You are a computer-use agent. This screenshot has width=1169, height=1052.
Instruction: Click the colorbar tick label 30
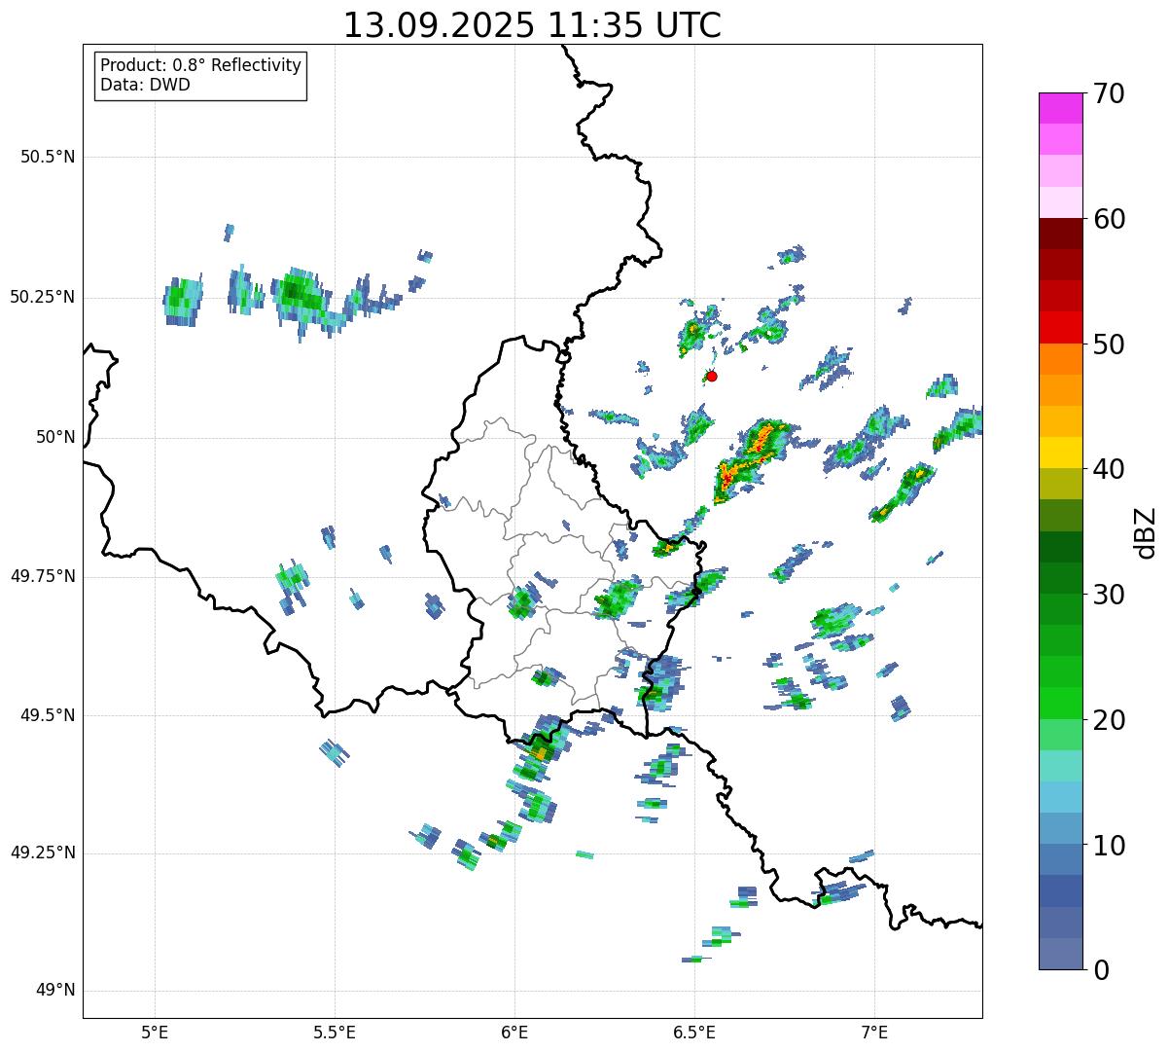(x=1109, y=595)
